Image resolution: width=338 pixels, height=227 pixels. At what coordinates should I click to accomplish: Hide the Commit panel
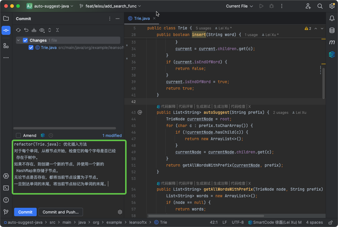point(118,19)
